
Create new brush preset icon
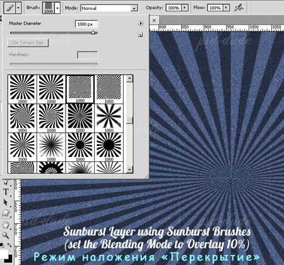point(141,35)
